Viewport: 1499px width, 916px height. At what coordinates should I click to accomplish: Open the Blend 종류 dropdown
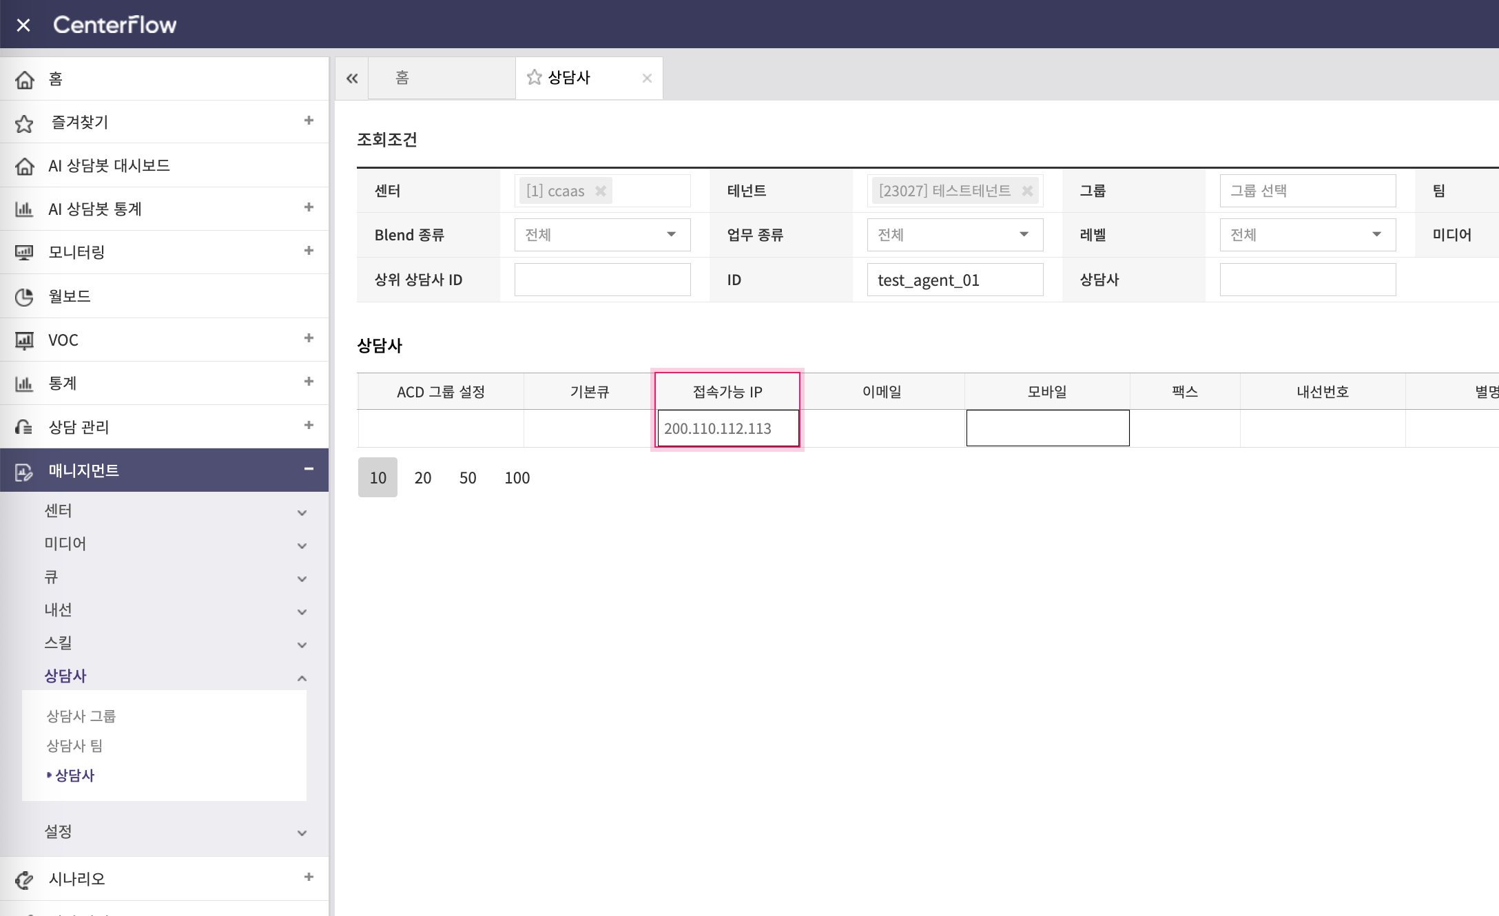(x=602, y=235)
